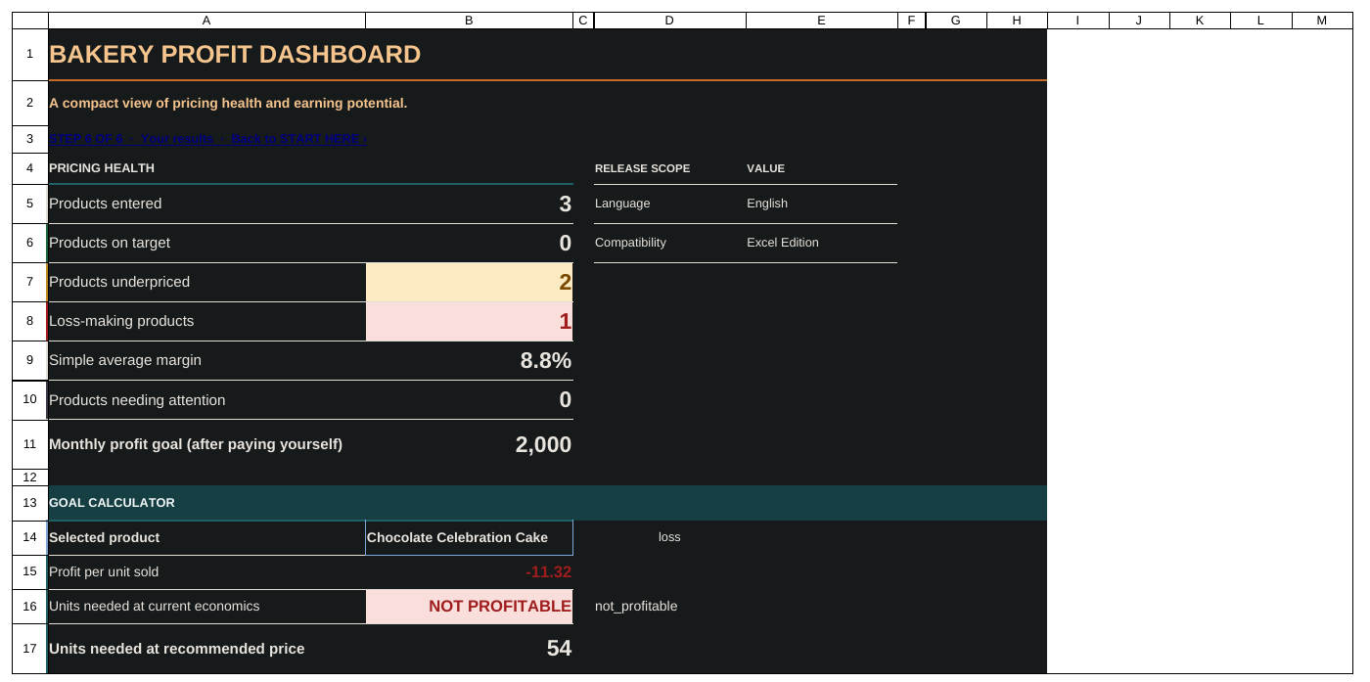
Task: Select column F header
Action: coord(911,21)
